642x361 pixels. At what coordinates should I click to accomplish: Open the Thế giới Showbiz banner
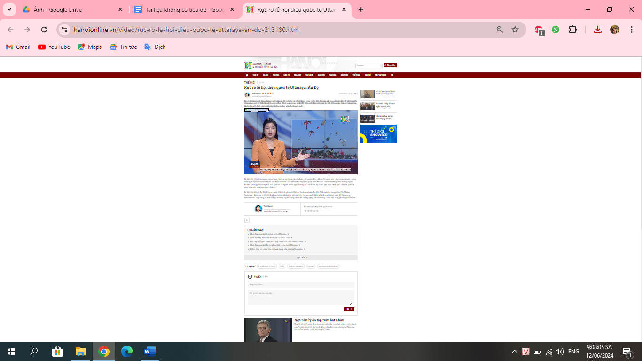click(378, 133)
